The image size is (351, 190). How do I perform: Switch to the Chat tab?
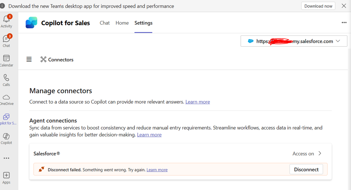(105, 23)
